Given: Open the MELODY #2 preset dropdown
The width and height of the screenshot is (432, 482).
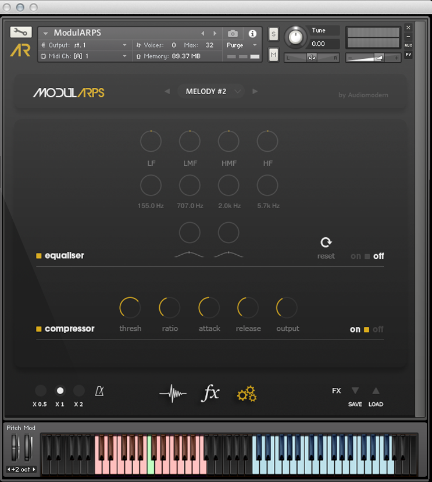Looking at the screenshot, I should point(210,92).
